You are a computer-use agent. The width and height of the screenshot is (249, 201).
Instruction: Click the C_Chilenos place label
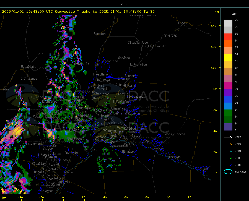pyautogui.click(x=29, y=79)
